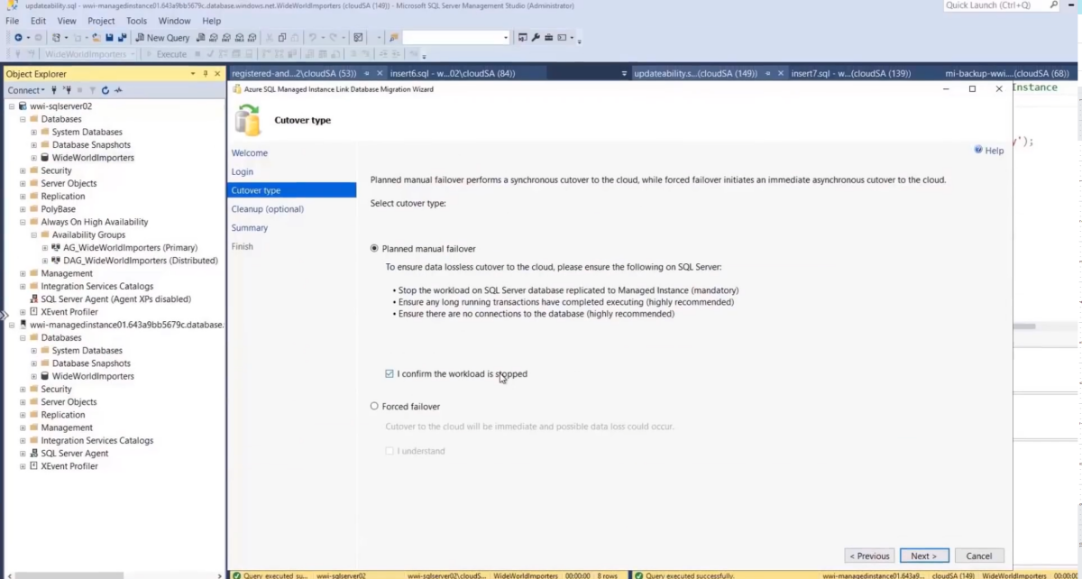The image size is (1082, 579).
Task: Click the Cutover type wizard header icon
Action: click(x=247, y=120)
